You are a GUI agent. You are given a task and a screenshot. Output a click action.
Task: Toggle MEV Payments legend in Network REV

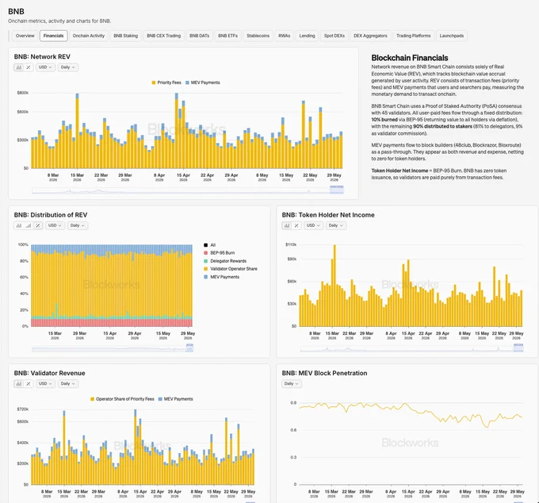[202, 83]
